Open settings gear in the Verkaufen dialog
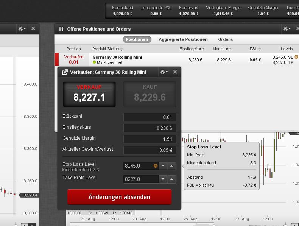The height and width of the screenshot is (226, 299). (164, 72)
